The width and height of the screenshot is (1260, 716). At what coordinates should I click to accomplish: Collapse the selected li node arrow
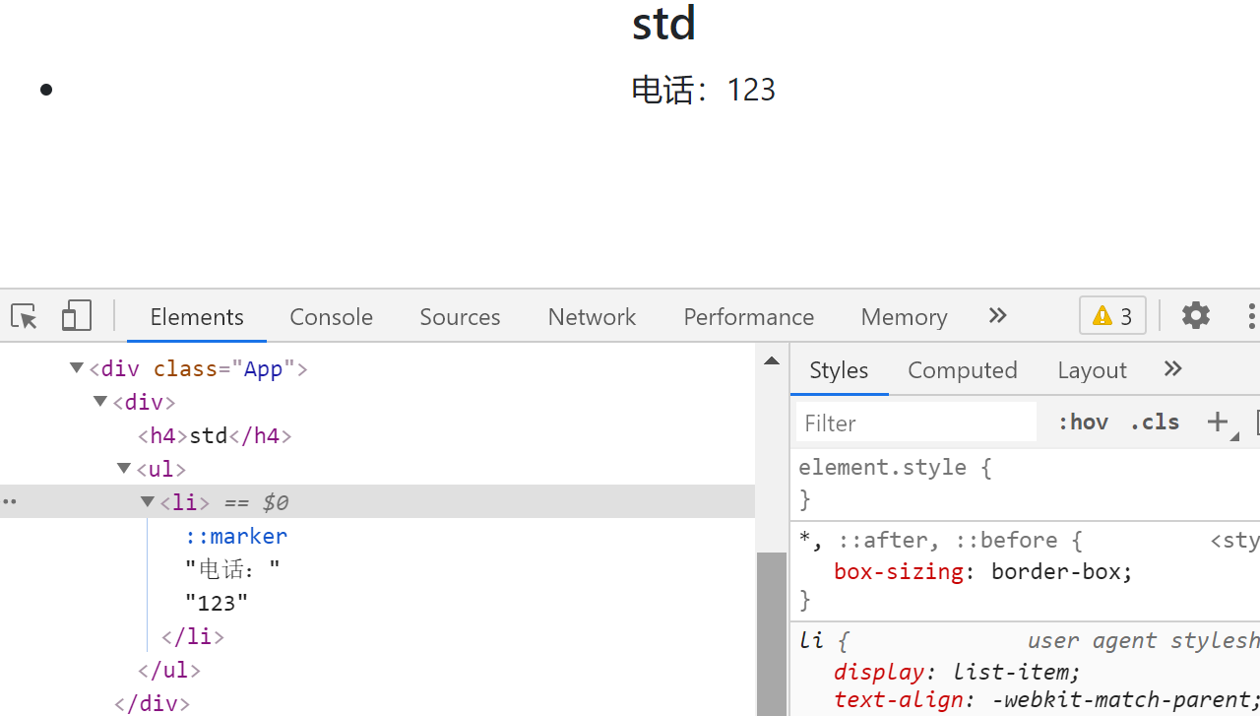148,501
